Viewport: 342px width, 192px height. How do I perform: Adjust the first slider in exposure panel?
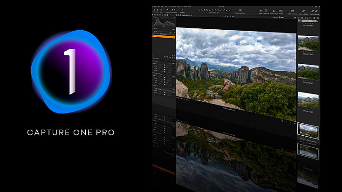point(165,66)
